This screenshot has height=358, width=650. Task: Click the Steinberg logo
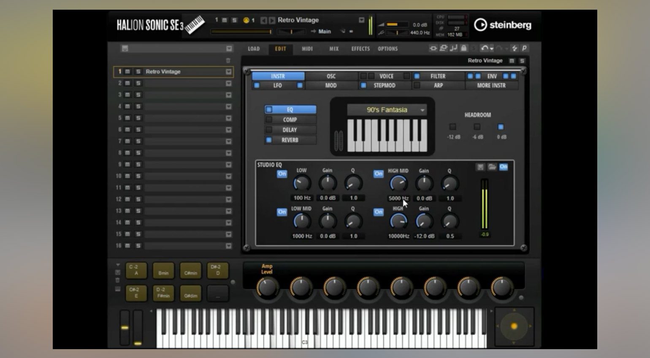point(503,25)
